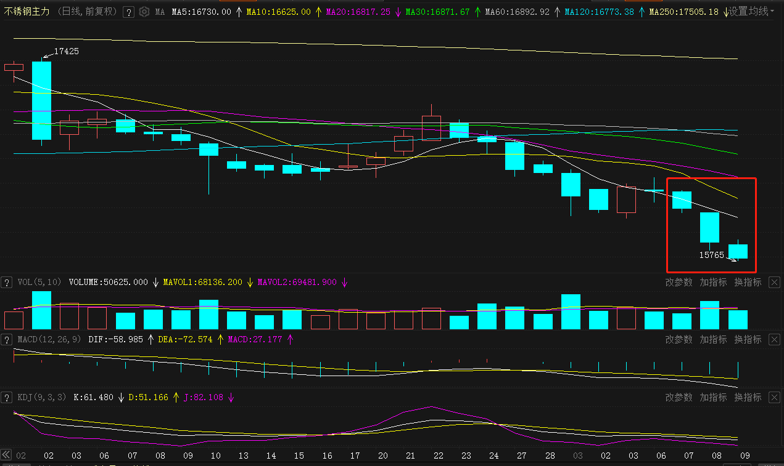Click 换指标 in the VOL panel

tap(748, 282)
